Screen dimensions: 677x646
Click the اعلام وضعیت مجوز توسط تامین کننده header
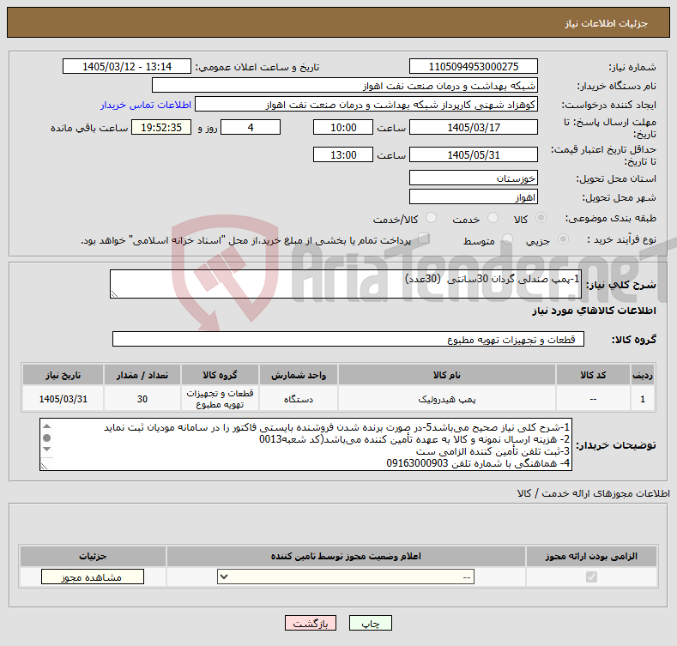(x=346, y=556)
